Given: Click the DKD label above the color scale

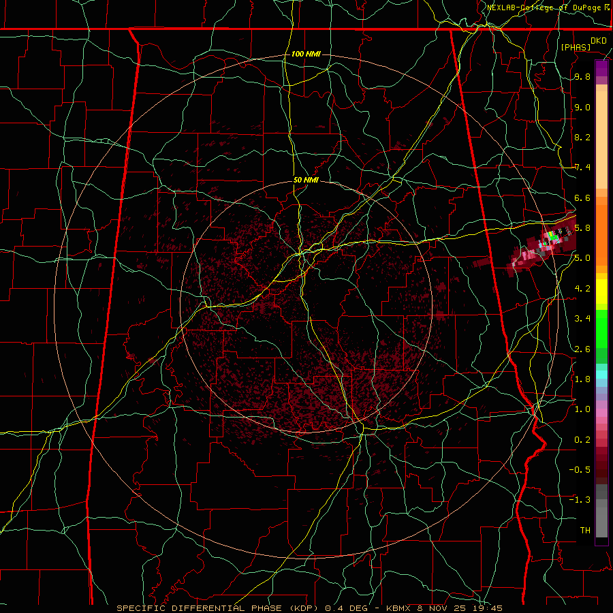Looking at the screenshot, I should point(599,41).
